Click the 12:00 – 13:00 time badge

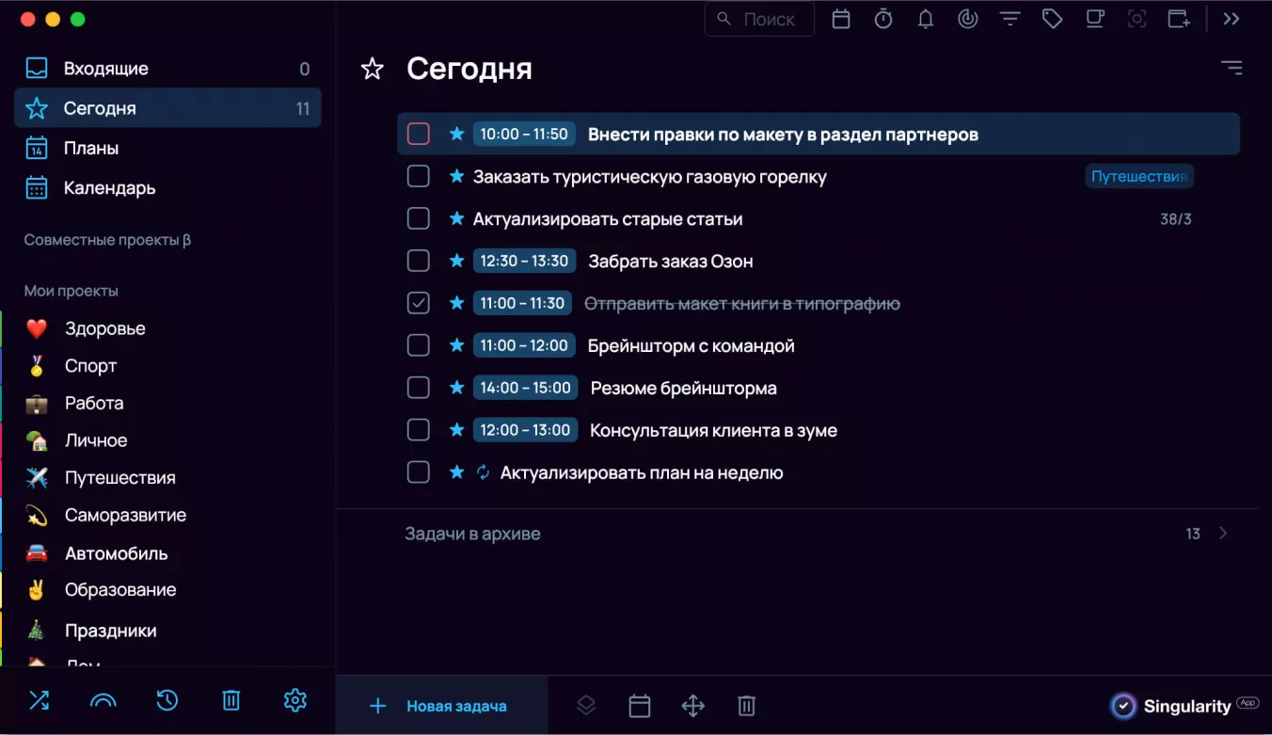525,430
